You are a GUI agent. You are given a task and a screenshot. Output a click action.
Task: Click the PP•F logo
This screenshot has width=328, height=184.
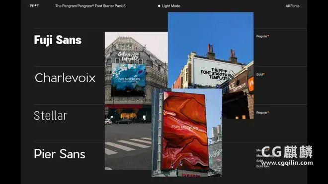pos(34,6)
